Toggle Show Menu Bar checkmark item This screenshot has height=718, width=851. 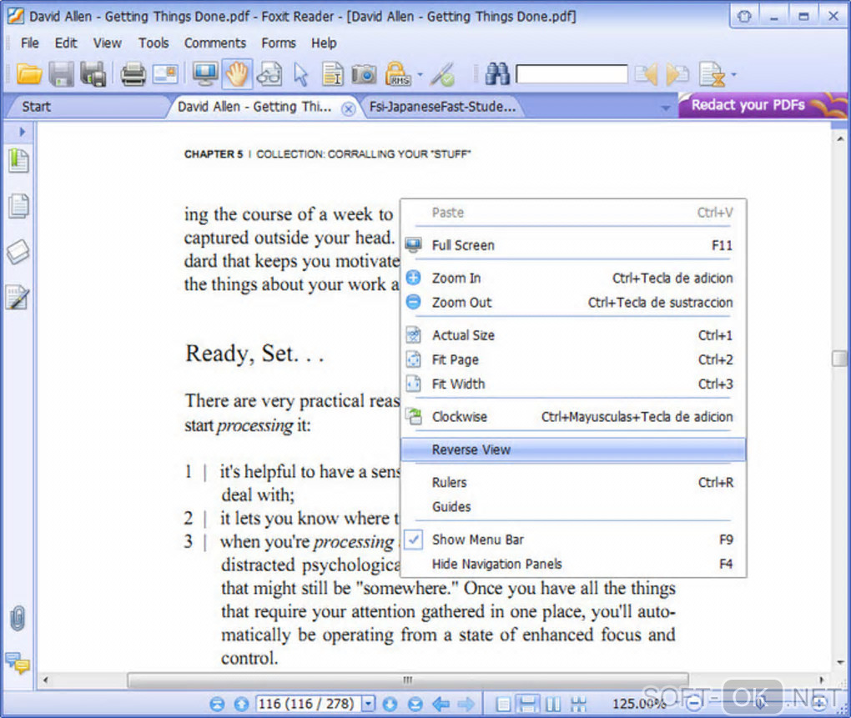point(576,540)
